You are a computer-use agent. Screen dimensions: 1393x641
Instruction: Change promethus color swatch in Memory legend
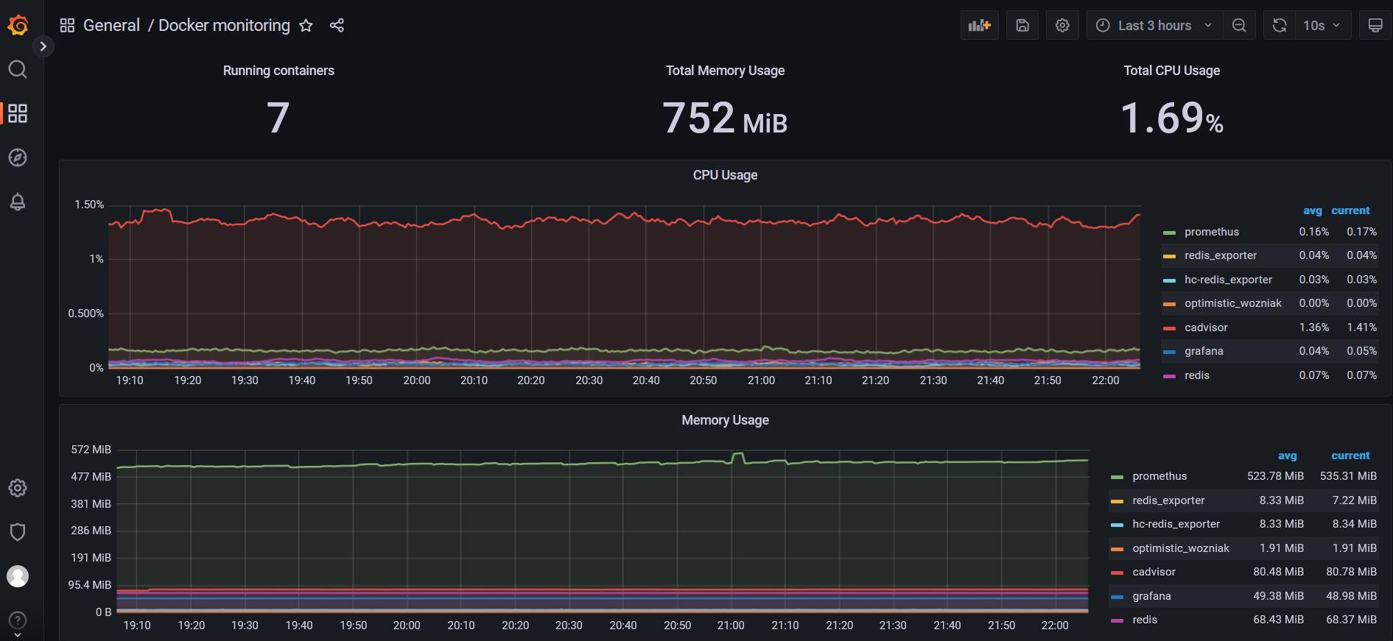[1117, 478]
